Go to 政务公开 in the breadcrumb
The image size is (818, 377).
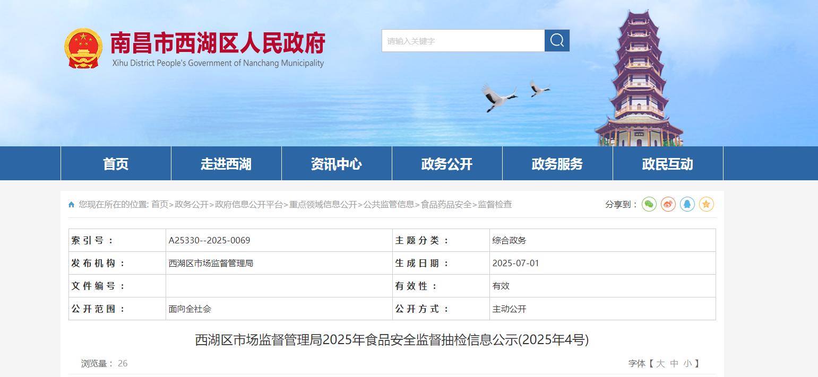click(192, 205)
